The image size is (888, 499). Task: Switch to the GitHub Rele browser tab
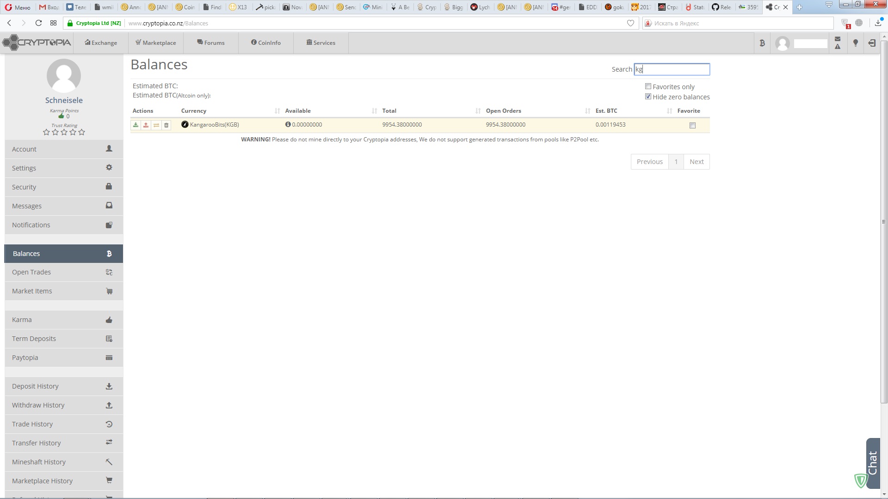[721, 7]
